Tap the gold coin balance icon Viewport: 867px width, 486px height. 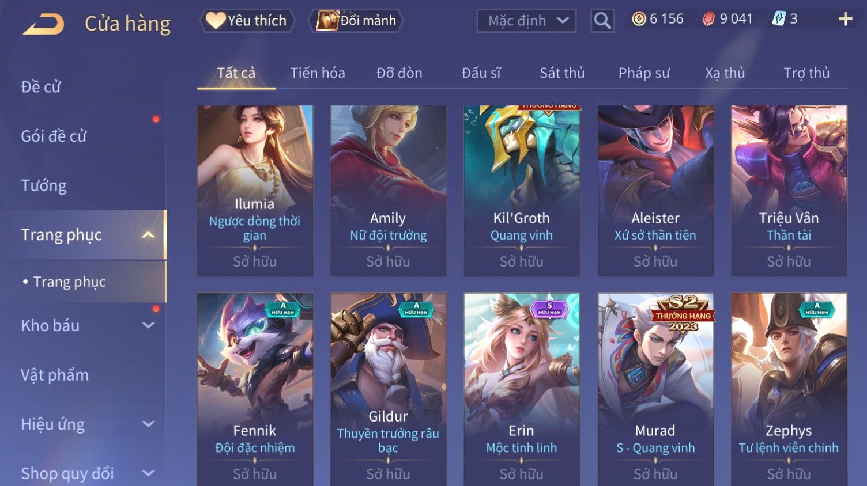pos(639,19)
